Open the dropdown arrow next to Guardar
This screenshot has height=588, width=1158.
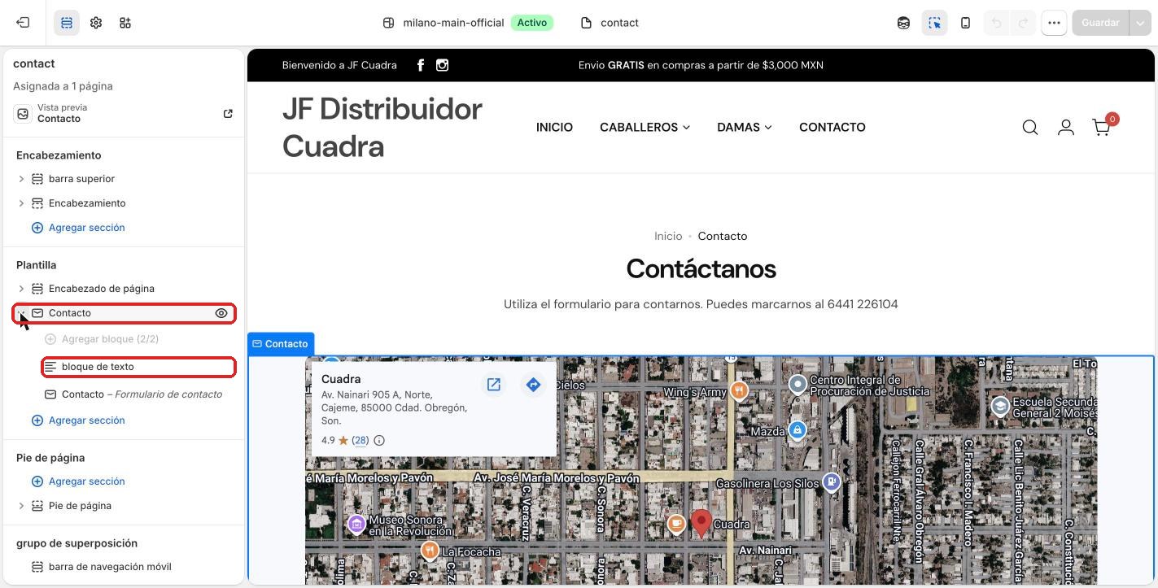[1138, 23]
